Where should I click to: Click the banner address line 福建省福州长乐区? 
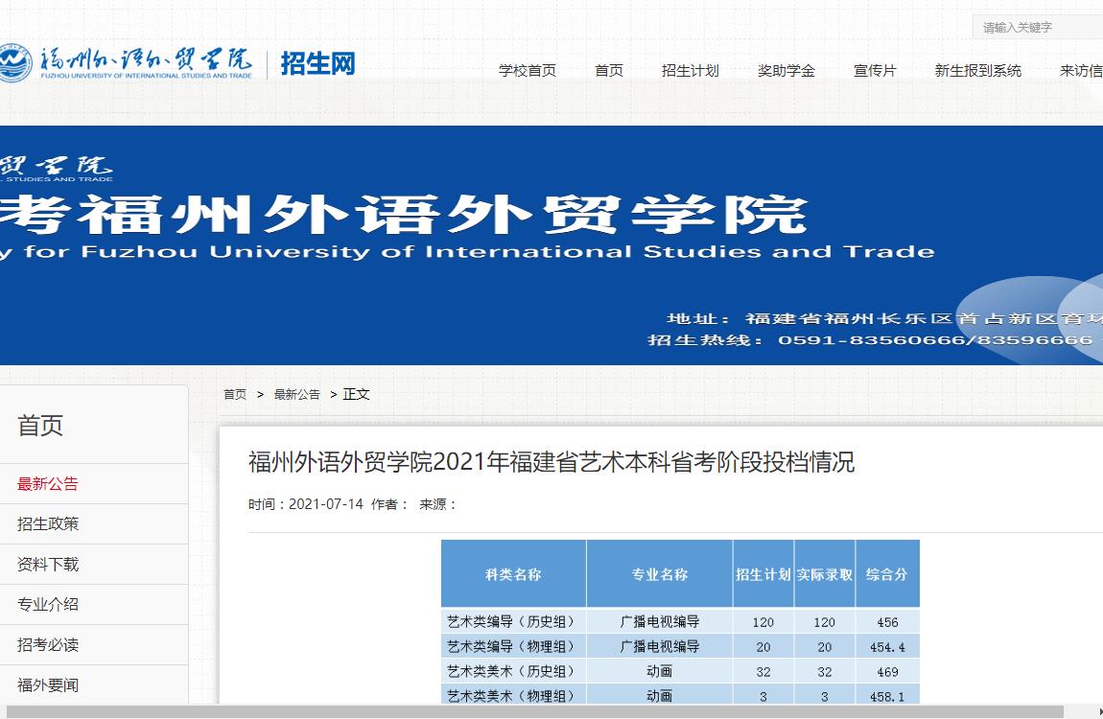884,318
